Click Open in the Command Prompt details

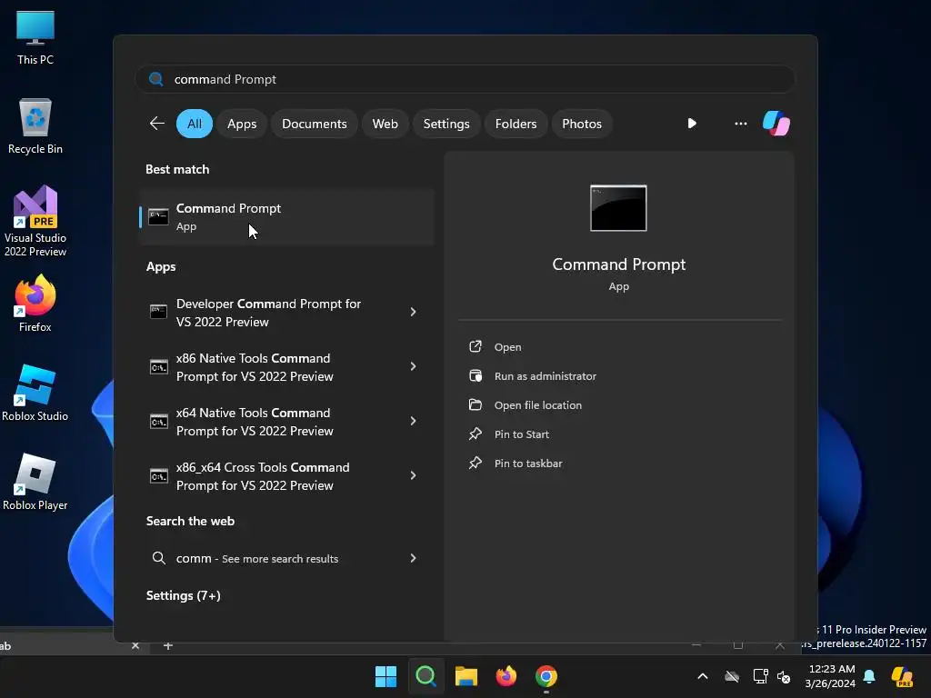(x=507, y=346)
